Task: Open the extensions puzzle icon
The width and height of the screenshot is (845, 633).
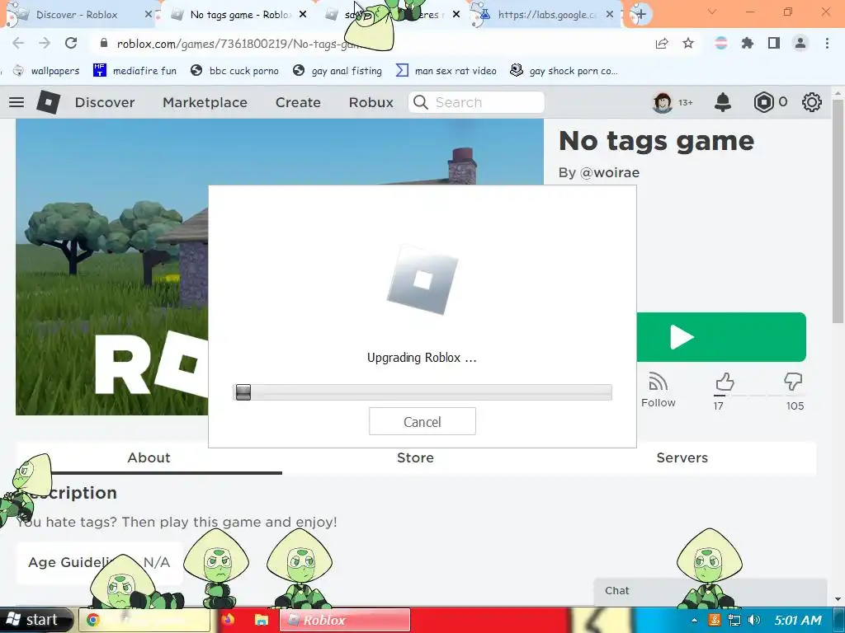Action: [747, 43]
